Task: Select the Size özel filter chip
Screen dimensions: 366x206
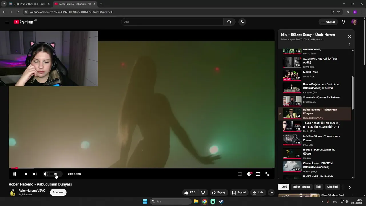Action: tap(333, 187)
